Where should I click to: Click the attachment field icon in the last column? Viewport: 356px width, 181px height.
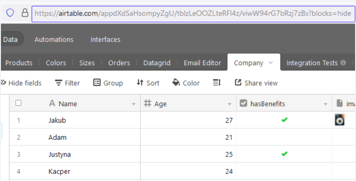tap(339, 103)
